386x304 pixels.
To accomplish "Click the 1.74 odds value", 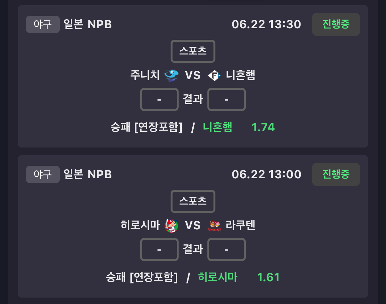I will (263, 127).
